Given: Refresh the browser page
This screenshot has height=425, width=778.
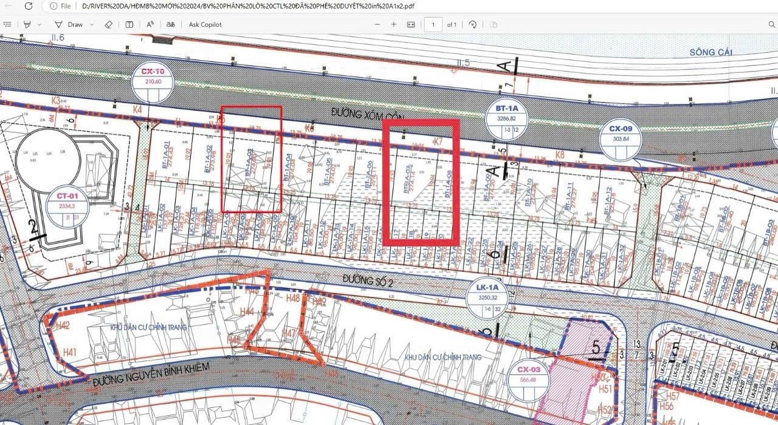Looking at the screenshot, I should pos(28,6).
